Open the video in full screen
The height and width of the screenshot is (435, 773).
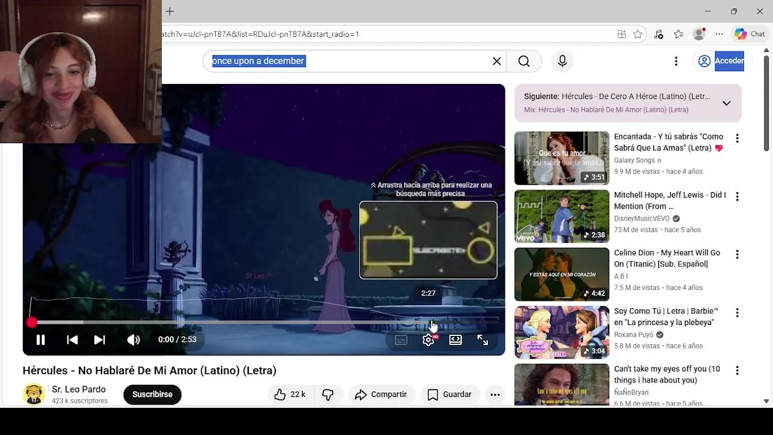click(483, 340)
